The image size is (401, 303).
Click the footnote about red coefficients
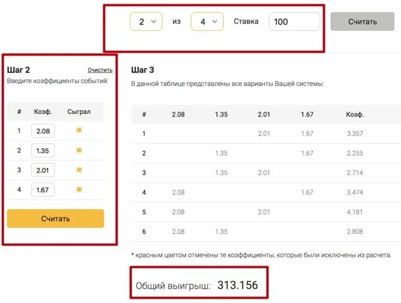pos(261,255)
